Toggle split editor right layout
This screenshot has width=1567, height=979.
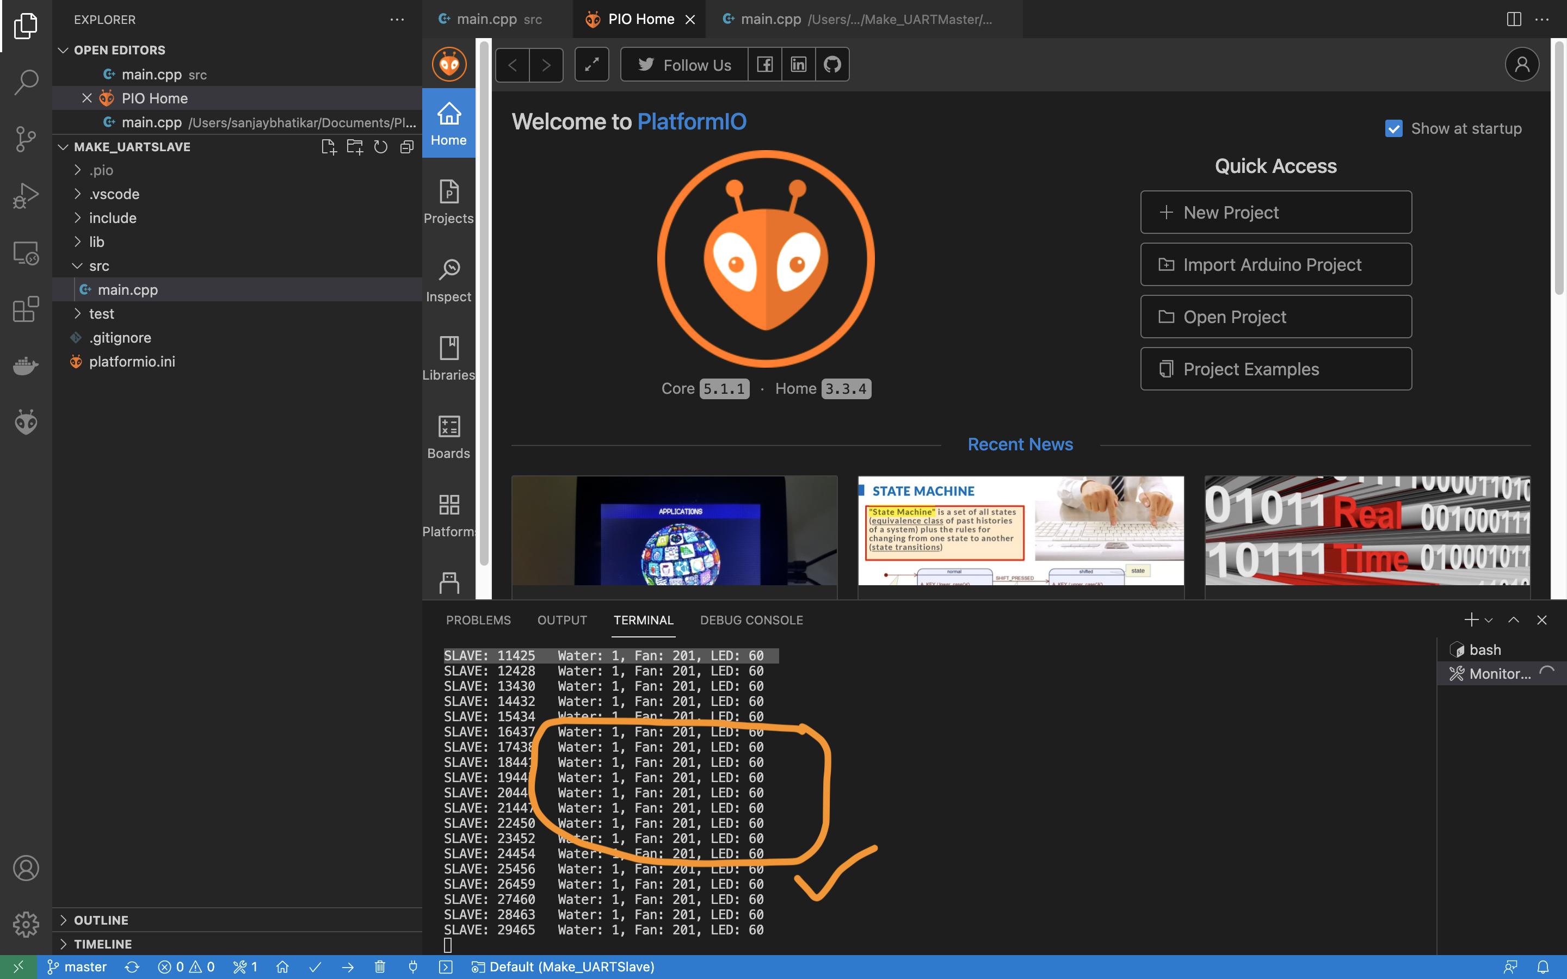[1513, 20]
